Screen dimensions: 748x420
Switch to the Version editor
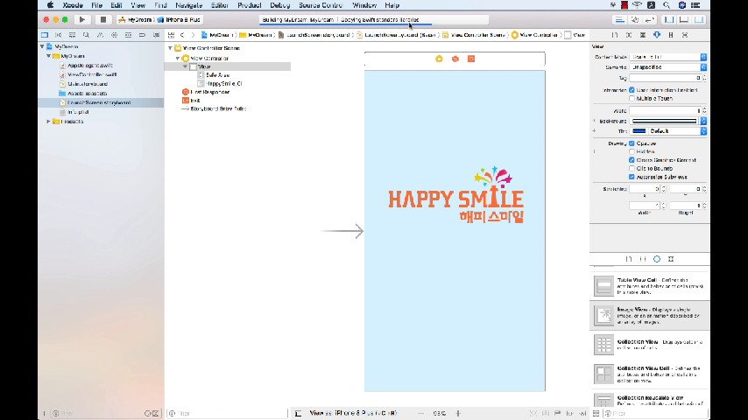[x=649, y=19]
